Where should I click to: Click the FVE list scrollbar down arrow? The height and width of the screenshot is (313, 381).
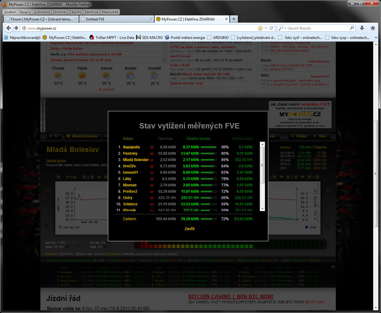pos(262,208)
